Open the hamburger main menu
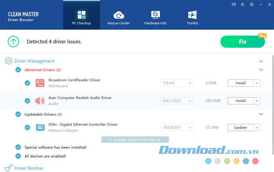Screen dimensions: 274x172 click(251, 5)
